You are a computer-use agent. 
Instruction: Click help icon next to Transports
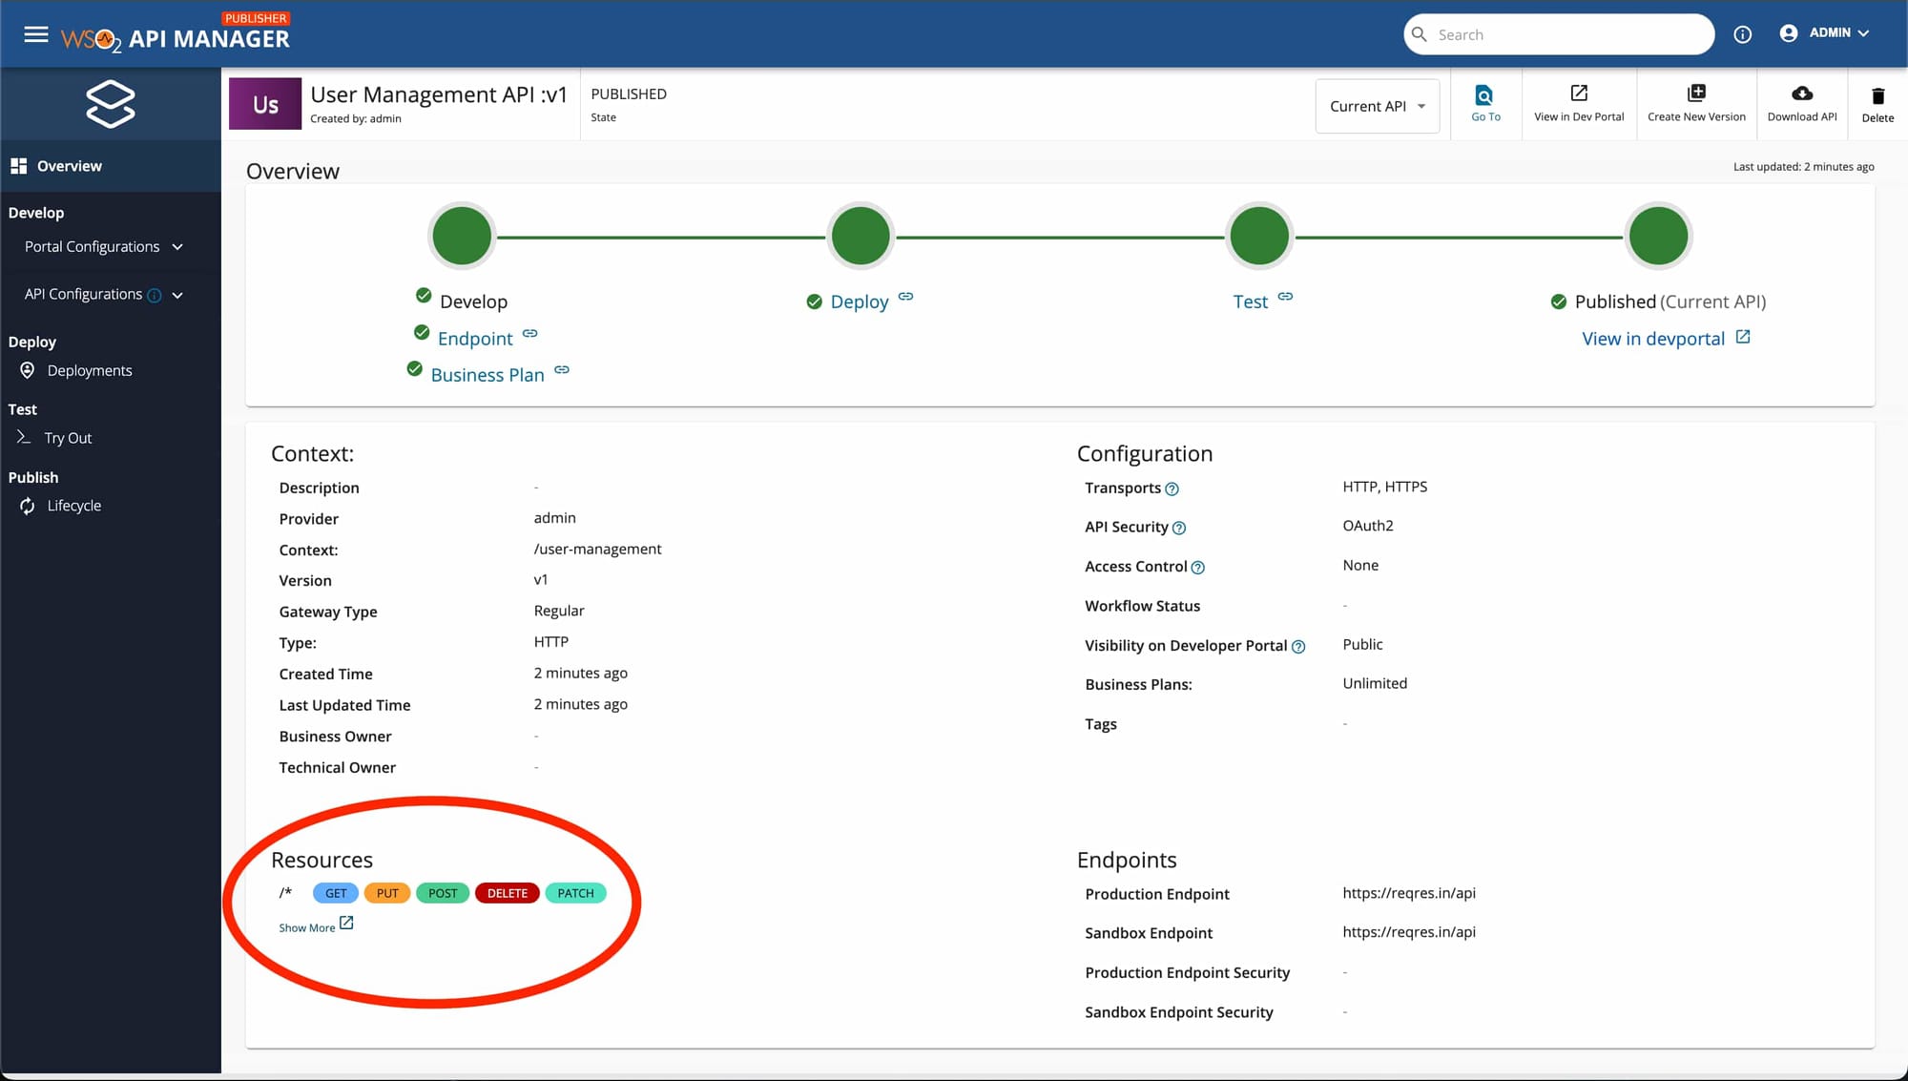pyautogui.click(x=1172, y=489)
